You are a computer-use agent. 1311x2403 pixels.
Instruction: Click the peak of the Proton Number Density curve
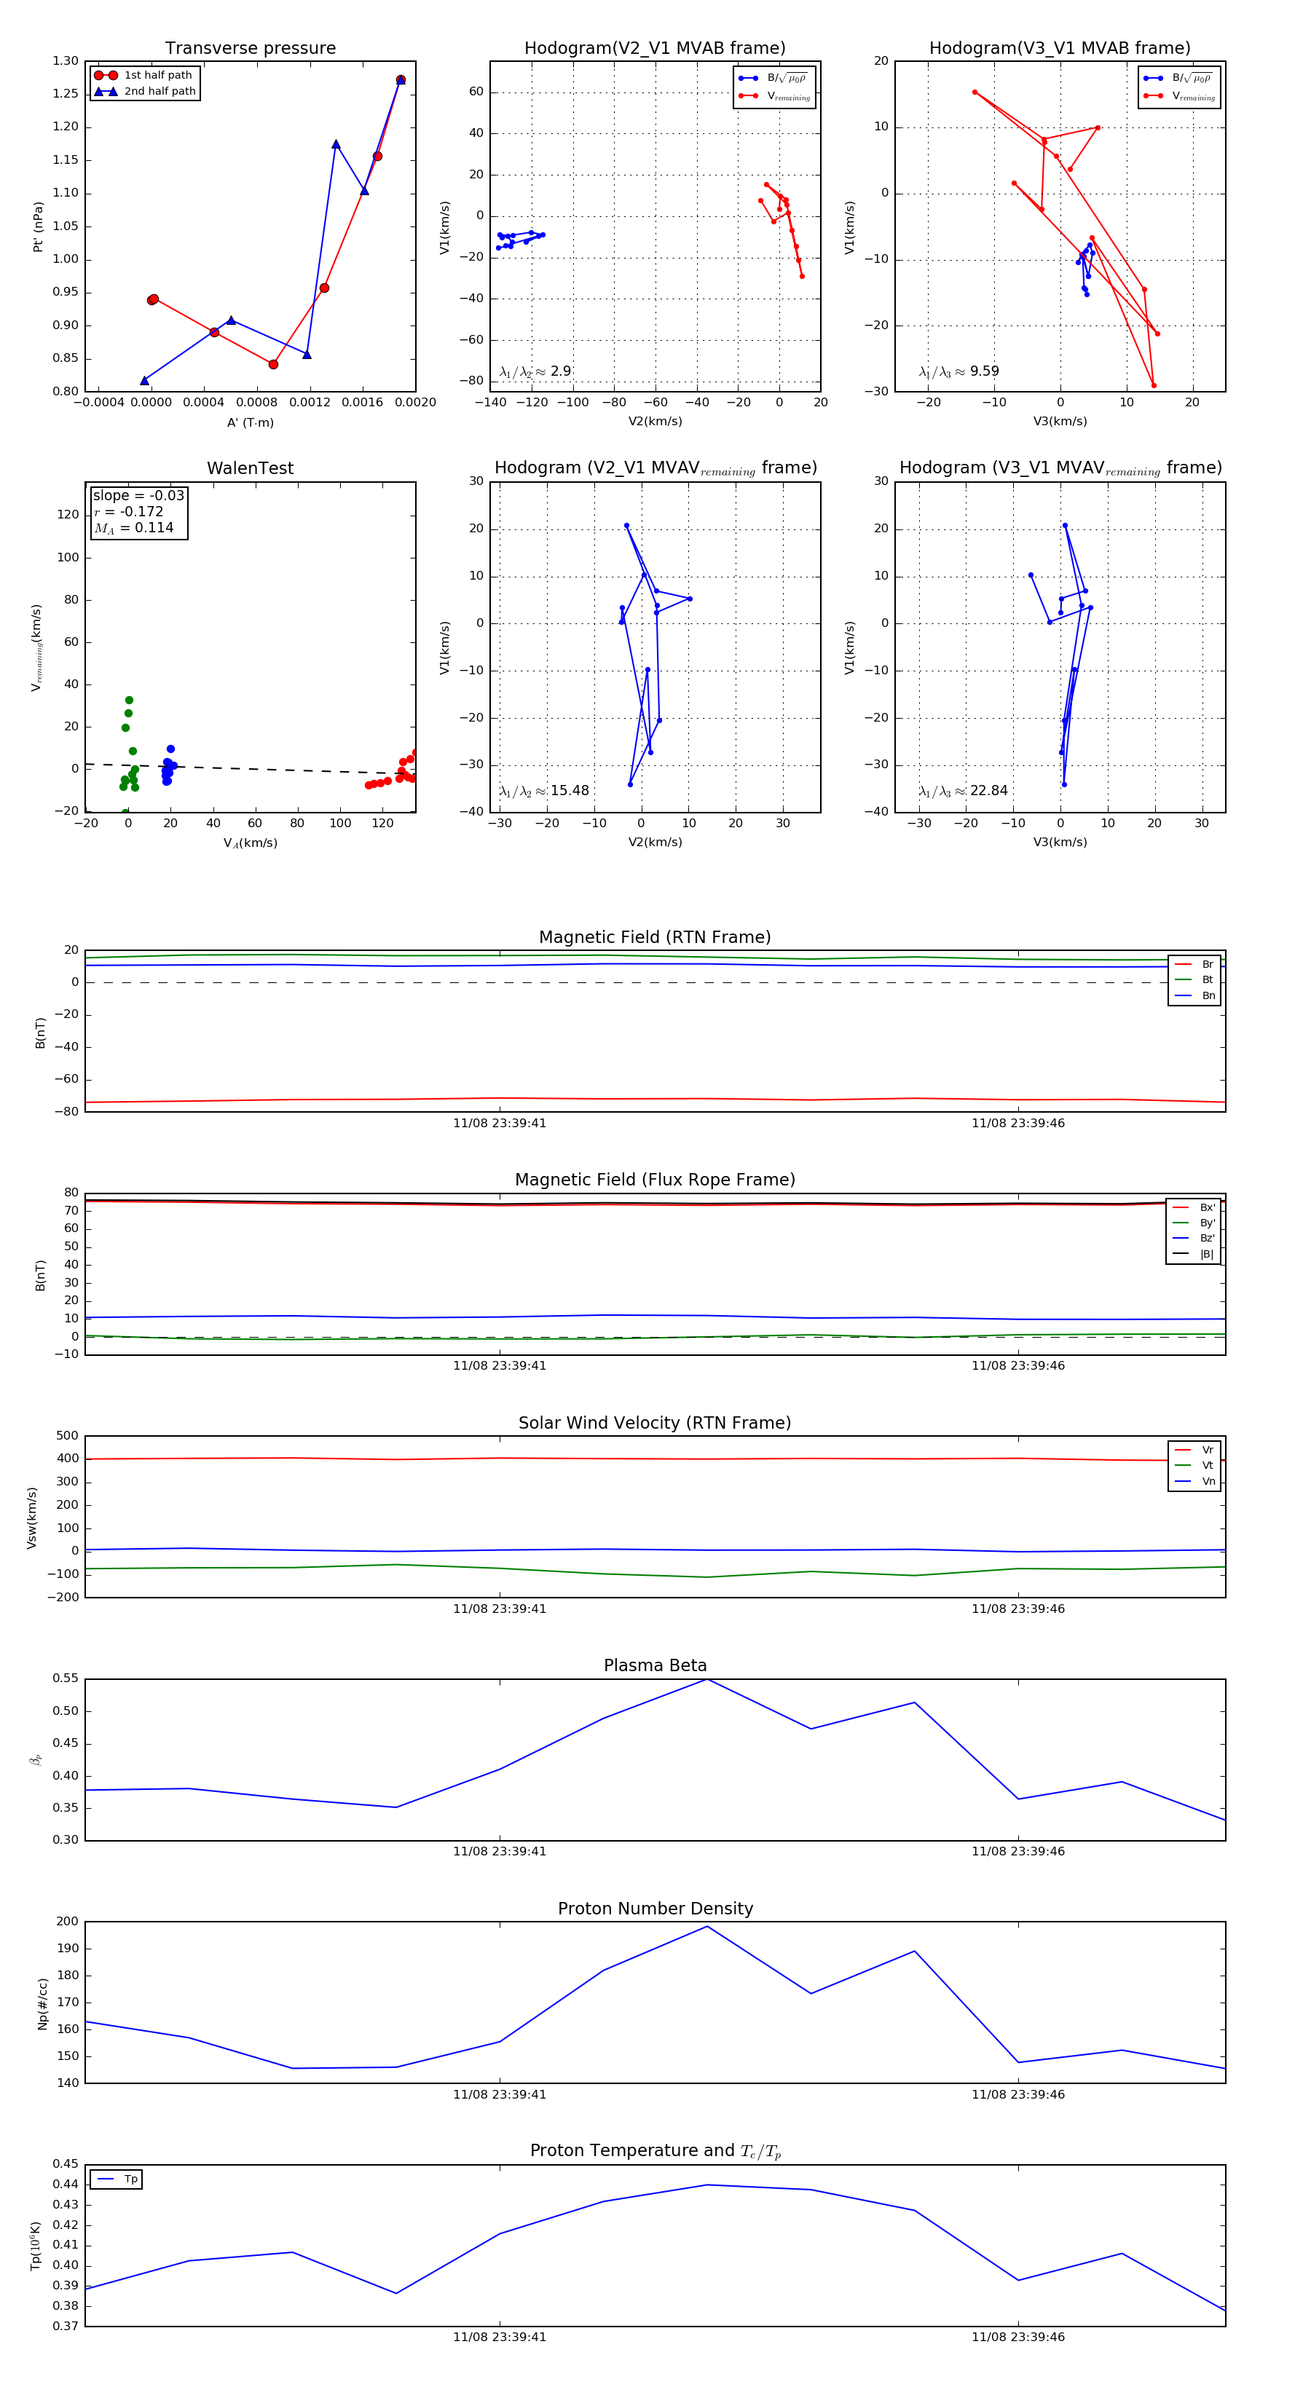tap(707, 1926)
